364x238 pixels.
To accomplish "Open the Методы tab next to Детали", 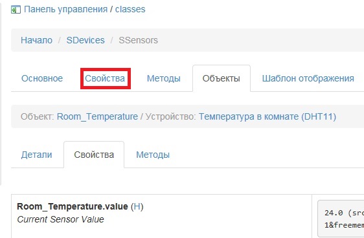I will [x=153, y=155].
